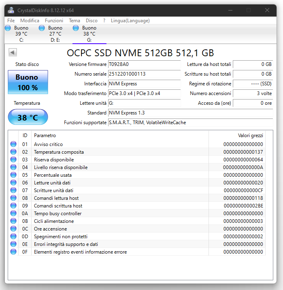
Task: Click the Interfaccia field NVM Express
Action: coord(145,84)
